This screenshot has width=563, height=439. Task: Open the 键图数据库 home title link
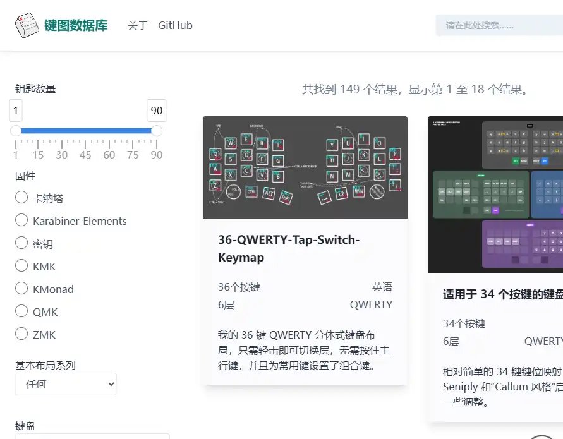(76, 25)
